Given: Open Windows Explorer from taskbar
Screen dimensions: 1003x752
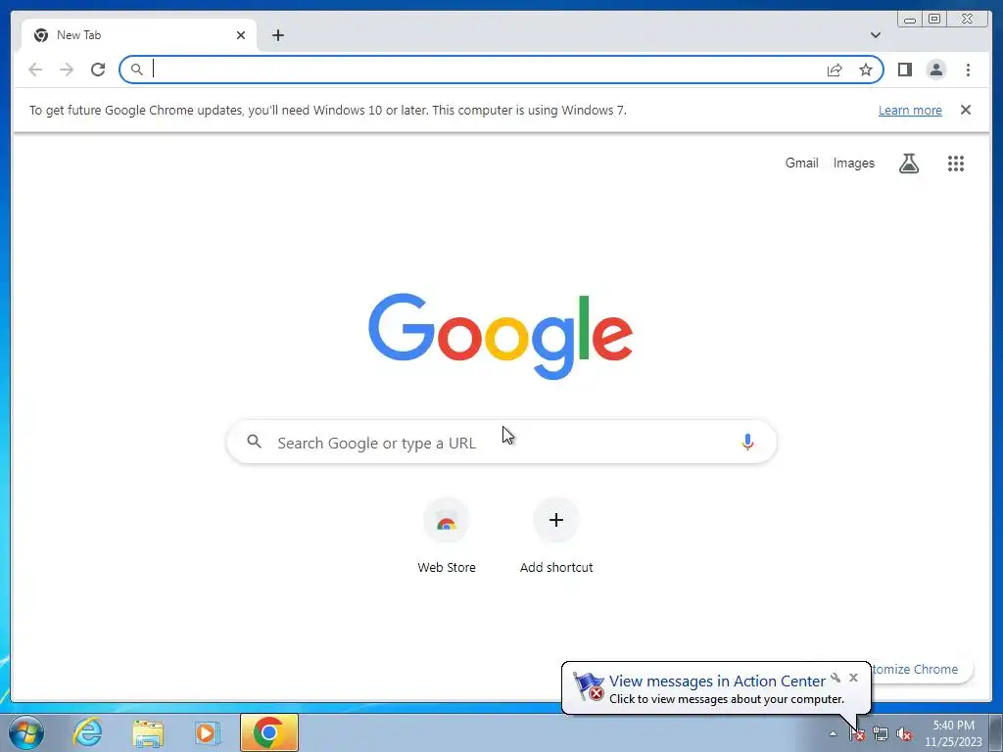Looking at the screenshot, I should (148, 733).
